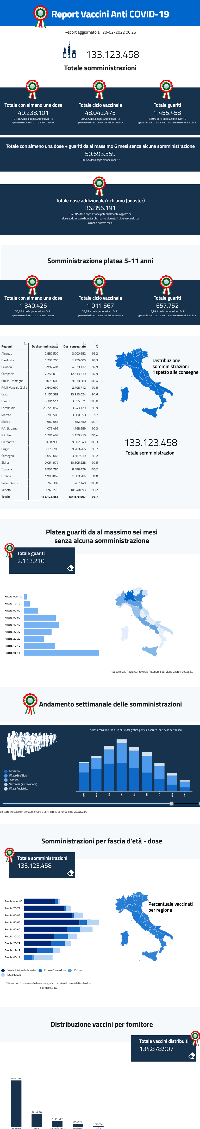The height and width of the screenshot is (1129, 200).
Task: Select the Lombardia row in the regions table
Action: pos(49,408)
